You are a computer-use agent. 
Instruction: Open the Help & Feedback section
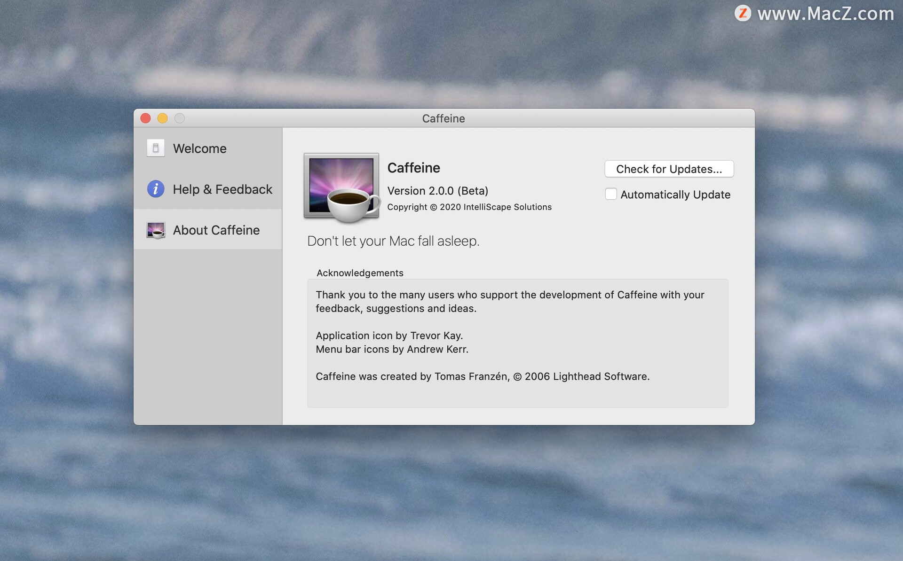[222, 189]
